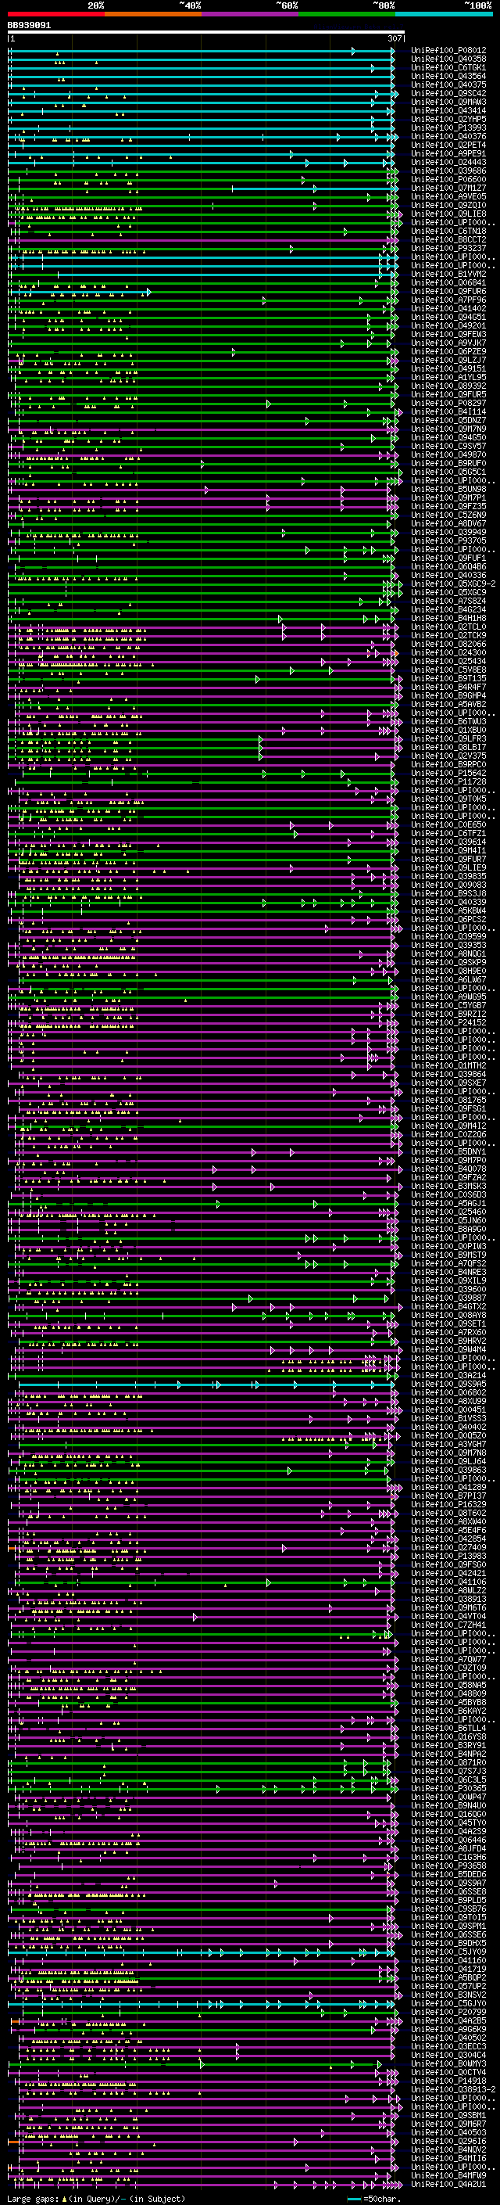This screenshot has width=500, height=2205.
Task: Click the UniRef100_P15642 label
Action: pyautogui.click(x=448, y=773)
